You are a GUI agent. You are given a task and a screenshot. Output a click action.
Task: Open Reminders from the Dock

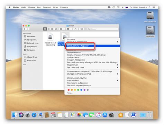[66, 115]
